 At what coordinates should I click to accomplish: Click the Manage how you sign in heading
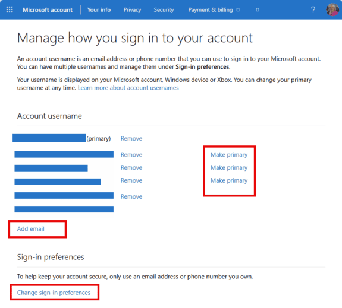click(135, 38)
